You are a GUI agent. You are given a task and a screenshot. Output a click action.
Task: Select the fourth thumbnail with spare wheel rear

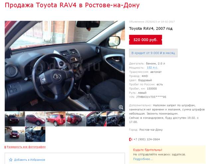pyautogui.click(x=76, y=119)
